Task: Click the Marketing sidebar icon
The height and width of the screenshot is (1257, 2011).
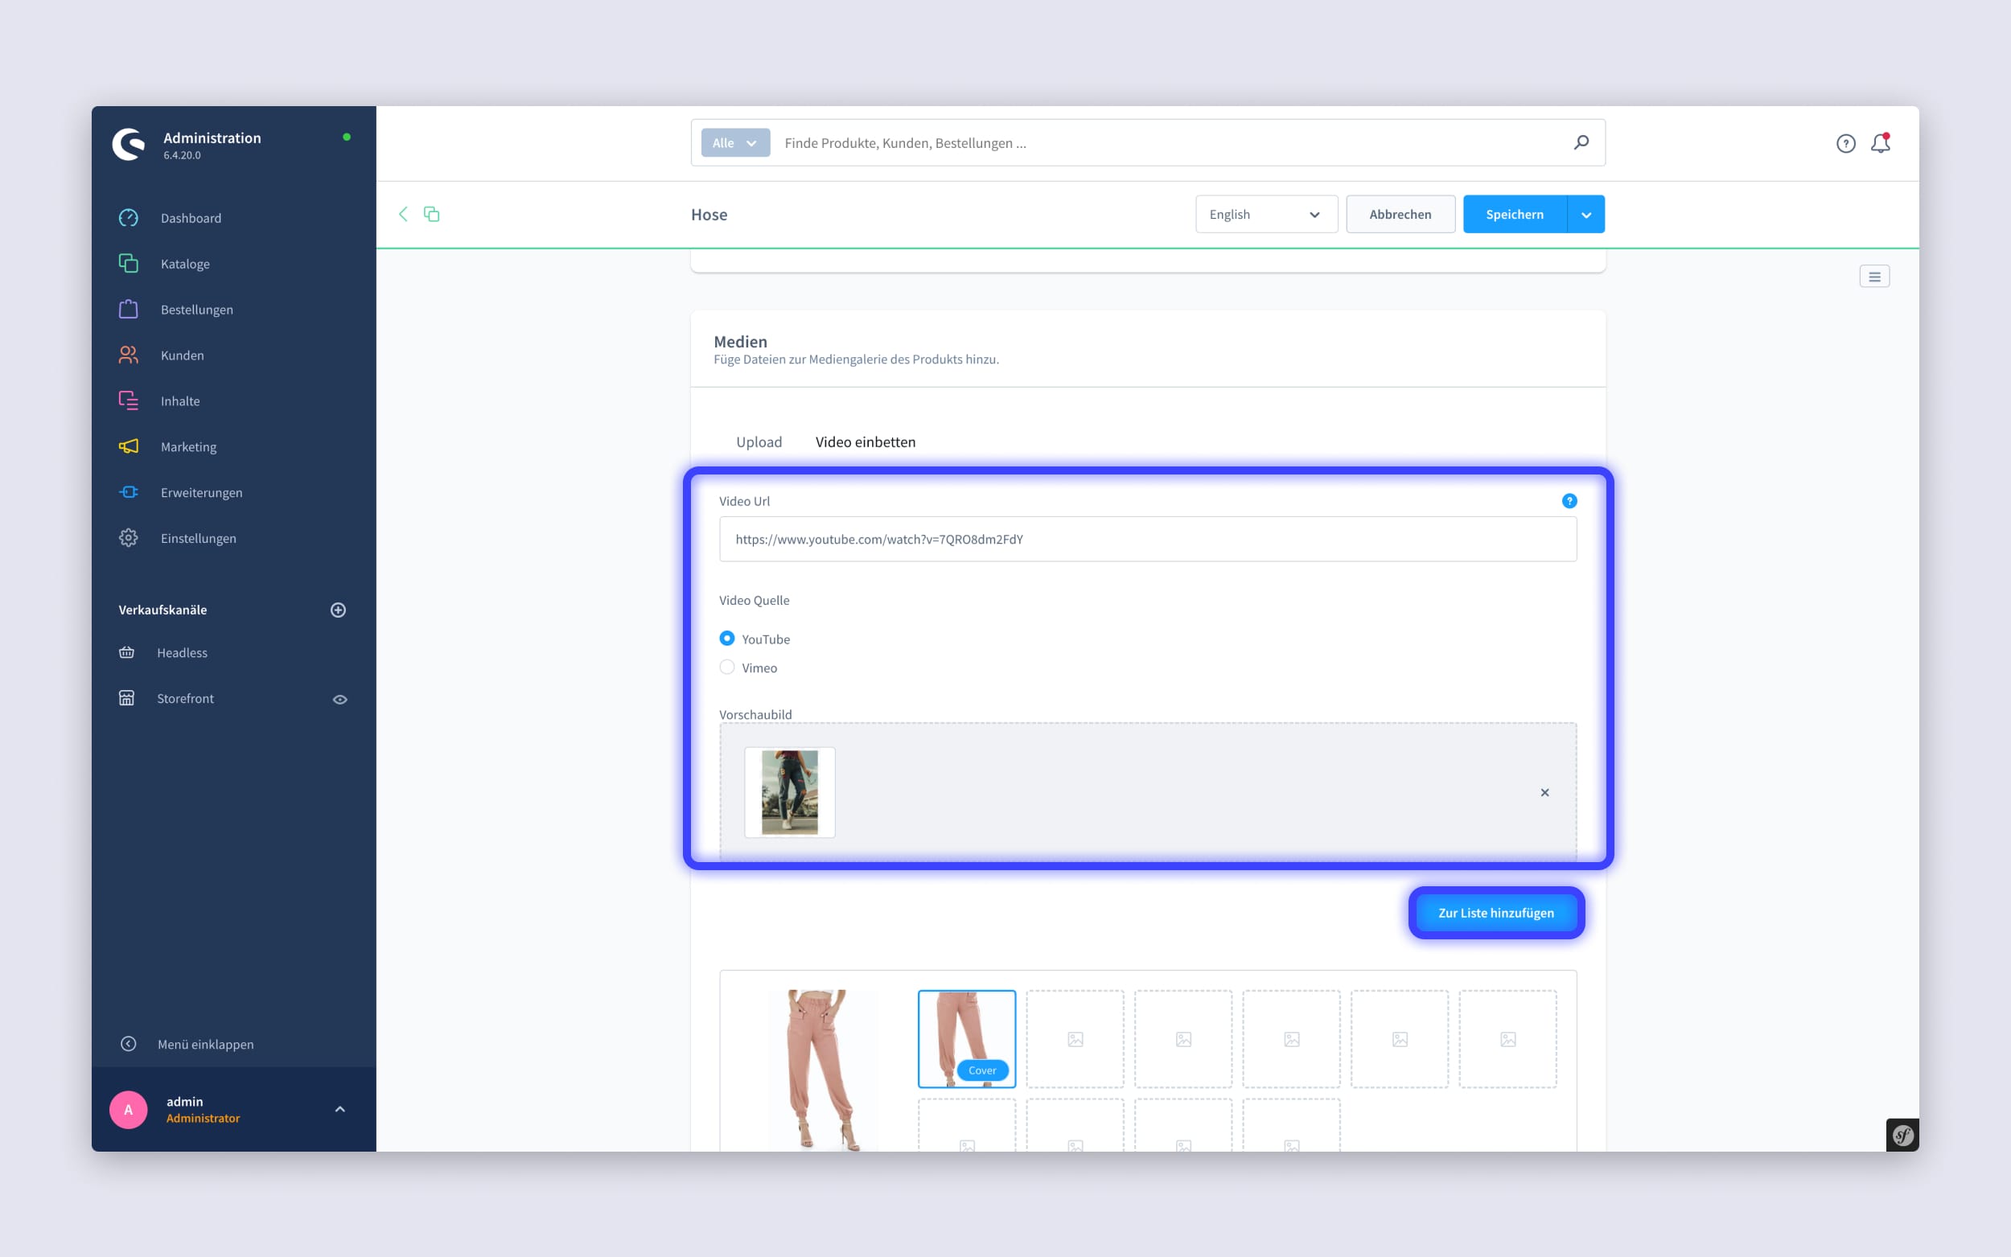Action: pos(130,445)
